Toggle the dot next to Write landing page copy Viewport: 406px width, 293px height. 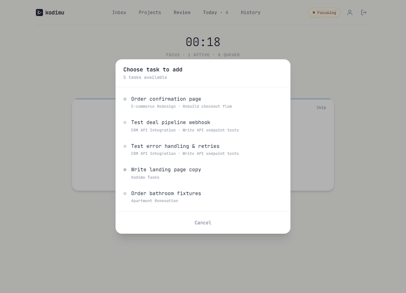point(125,170)
